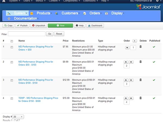
Task: Click the Documentation lifebuoy icon
Action: pyautogui.click(x=9, y=19)
